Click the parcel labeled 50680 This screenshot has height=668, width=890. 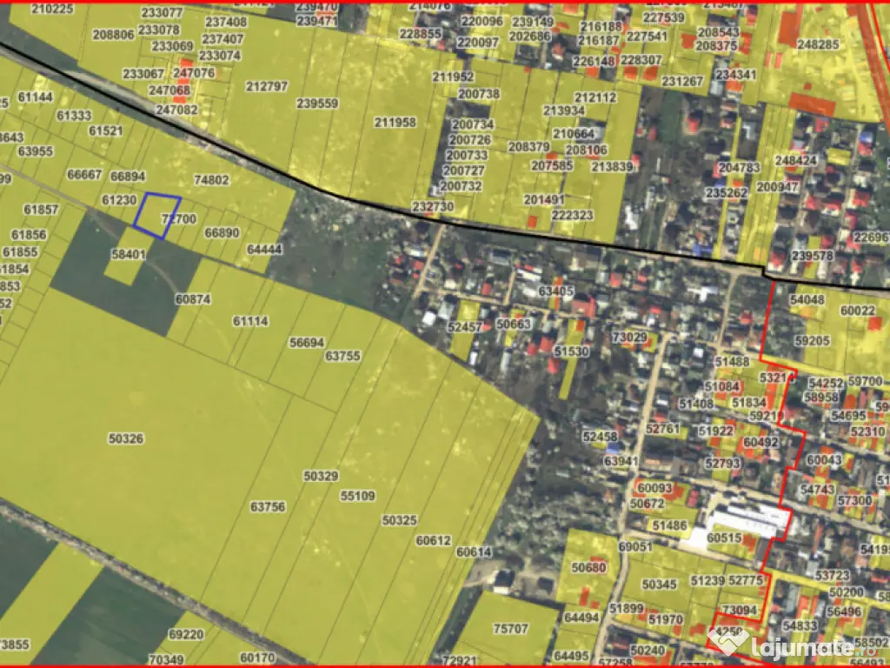pos(588,568)
